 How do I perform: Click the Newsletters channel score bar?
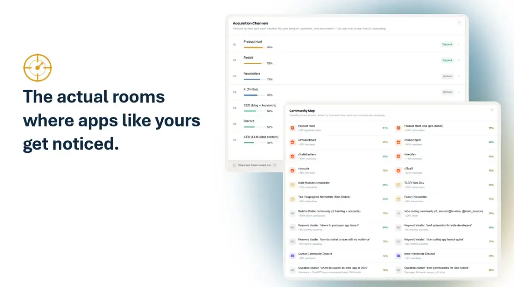pyautogui.click(x=255, y=79)
